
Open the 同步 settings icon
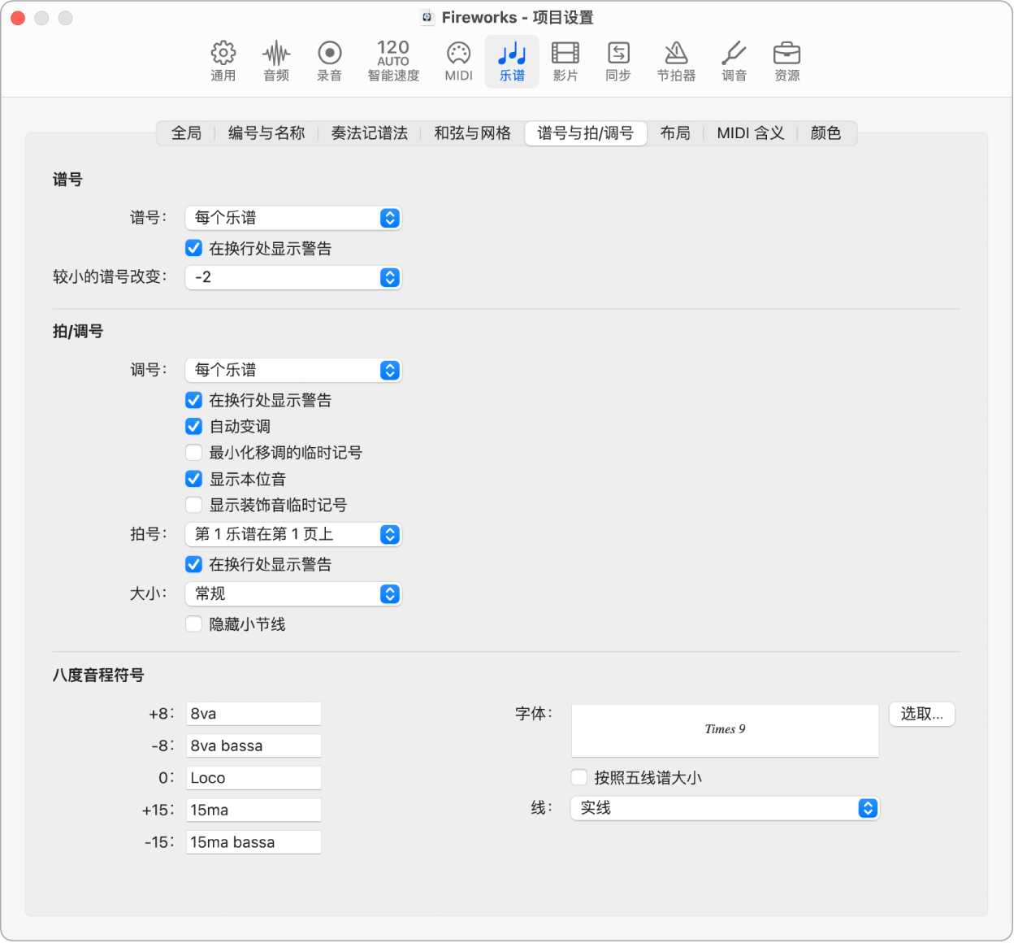click(x=617, y=61)
